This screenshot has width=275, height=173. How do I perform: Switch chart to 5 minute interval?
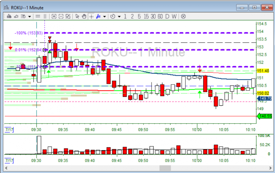139,16
